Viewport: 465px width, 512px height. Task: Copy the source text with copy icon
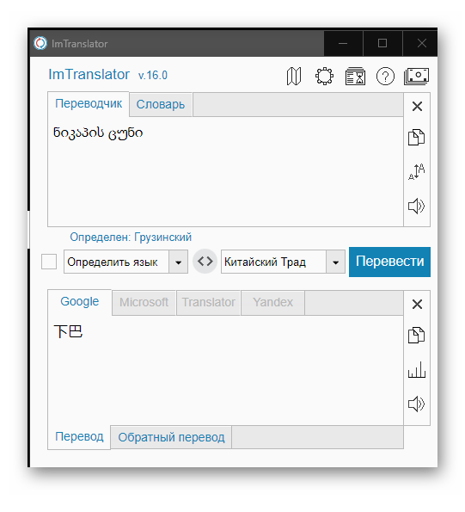416,137
